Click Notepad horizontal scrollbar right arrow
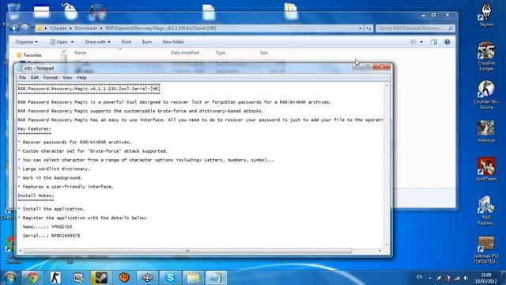 [379, 251]
